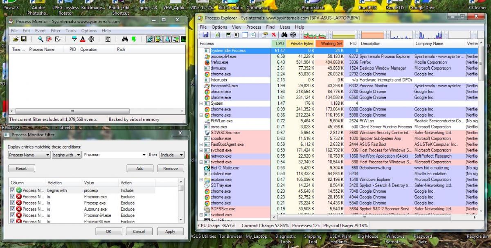Open System Information icon in Process Explorer
The width and height of the screenshot is (491, 248).
coord(229,35)
